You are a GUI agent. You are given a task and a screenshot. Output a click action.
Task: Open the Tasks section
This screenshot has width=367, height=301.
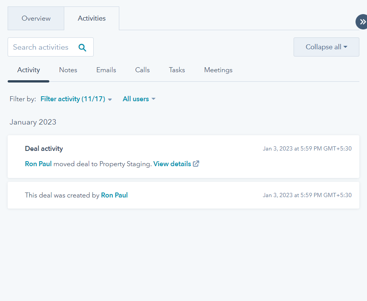pos(177,70)
